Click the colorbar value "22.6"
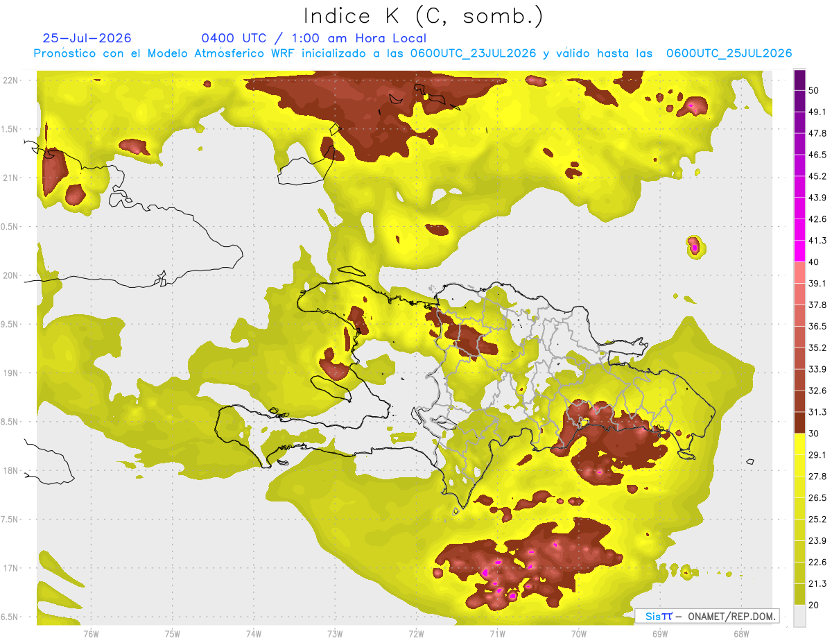Image resolution: width=832 pixels, height=643 pixels. [x=817, y=562]
